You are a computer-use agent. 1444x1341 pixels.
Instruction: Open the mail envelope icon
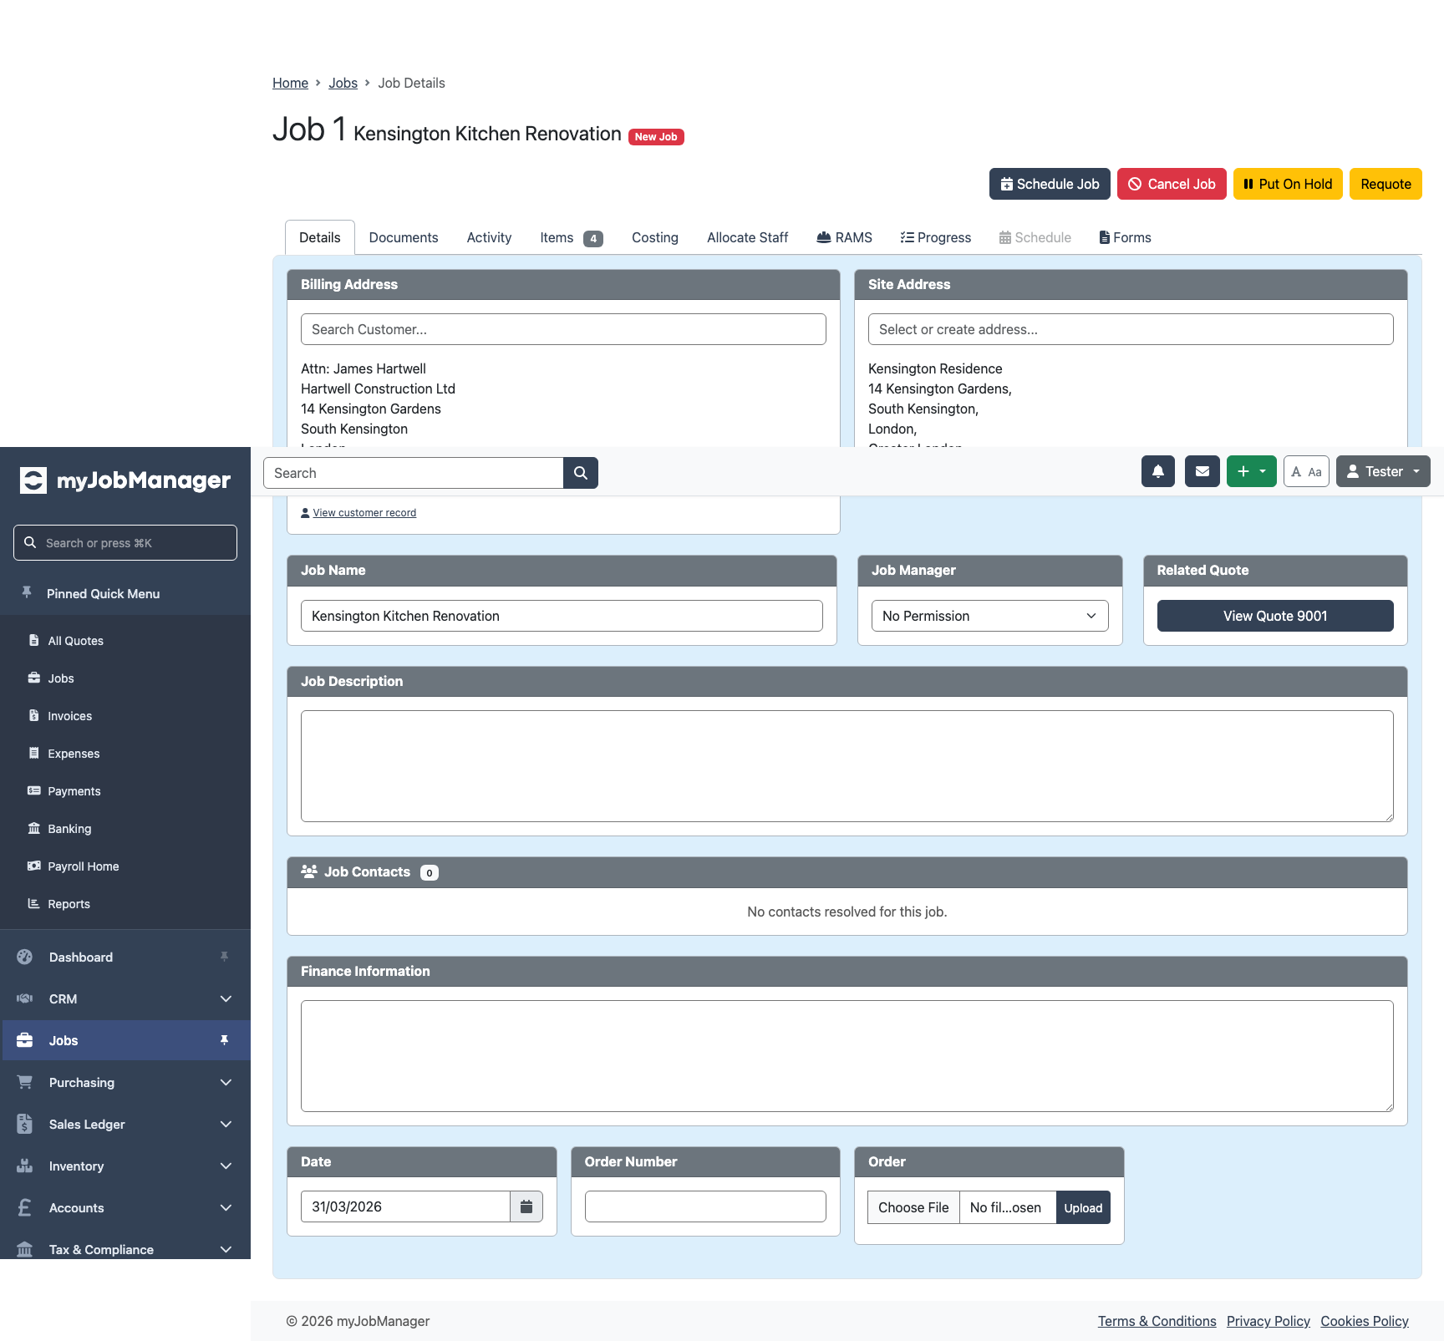[1202, 471]
